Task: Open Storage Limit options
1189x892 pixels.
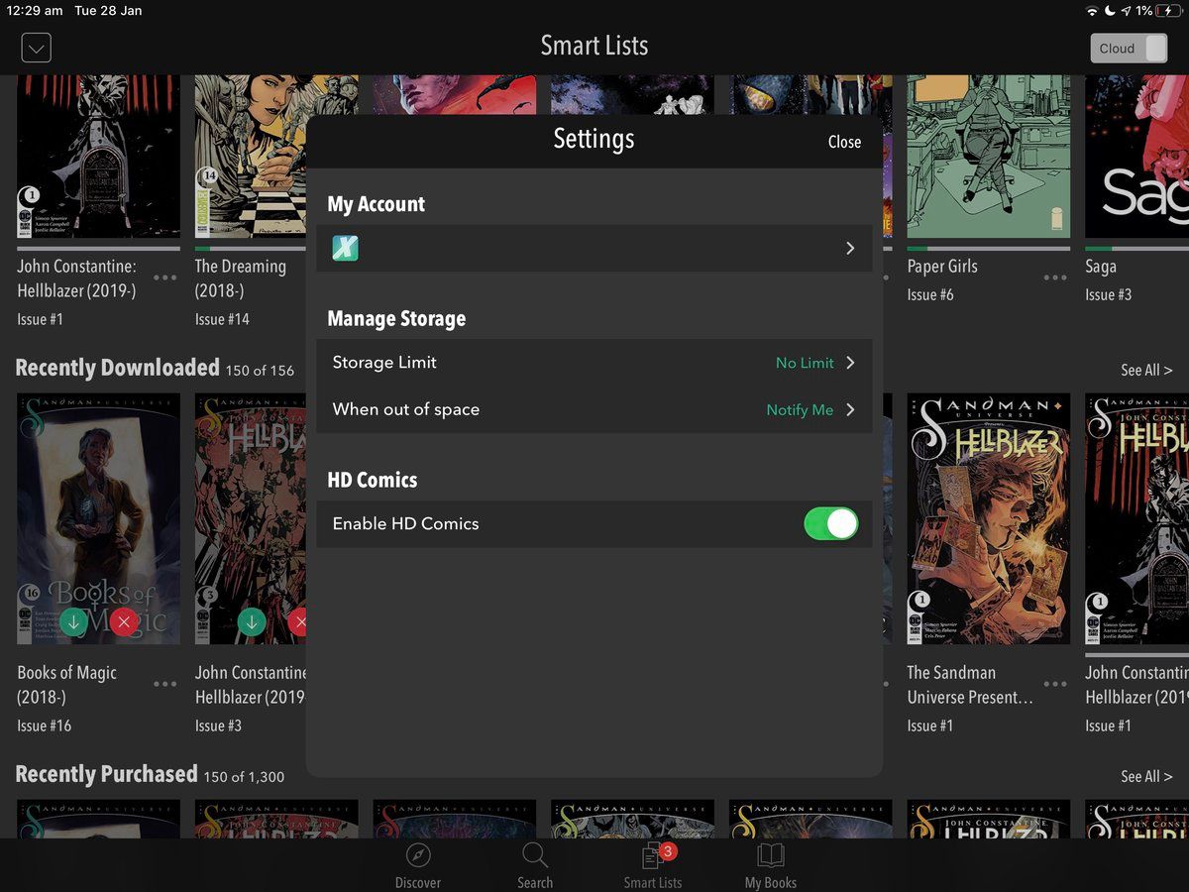Action: point(594,363)
